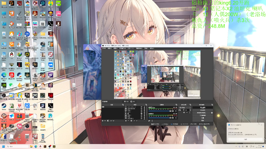The image size is (266, 149).
Task: Open audio mixer bottom three-dot menu
Action: coord(152,121)
